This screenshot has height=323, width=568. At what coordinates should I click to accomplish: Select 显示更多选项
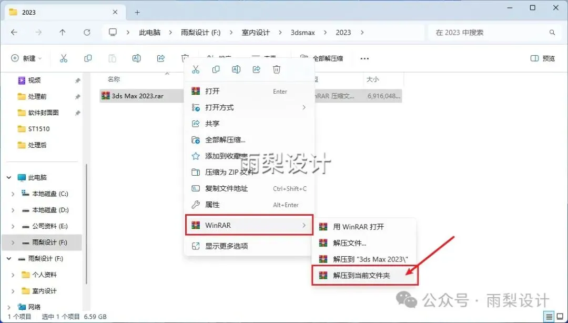click(x=249, y=246)
